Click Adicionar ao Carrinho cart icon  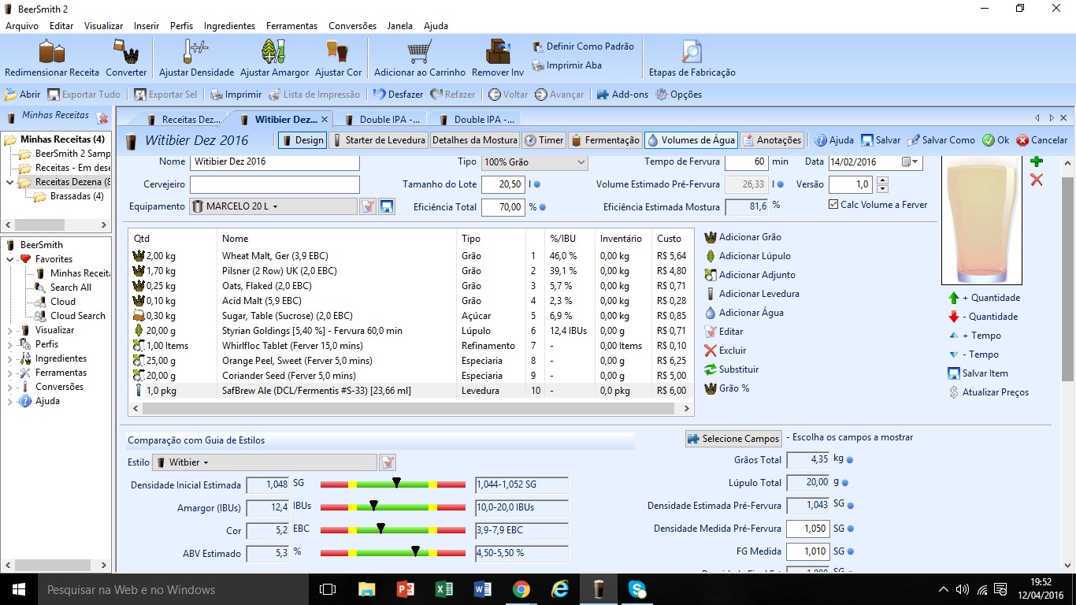pyautogui.click(x=419, y=52)
